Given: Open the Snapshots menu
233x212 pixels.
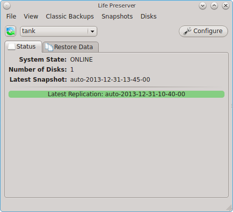Looking at the screenshot, I should pyautogui.click(x=117, y=17).
